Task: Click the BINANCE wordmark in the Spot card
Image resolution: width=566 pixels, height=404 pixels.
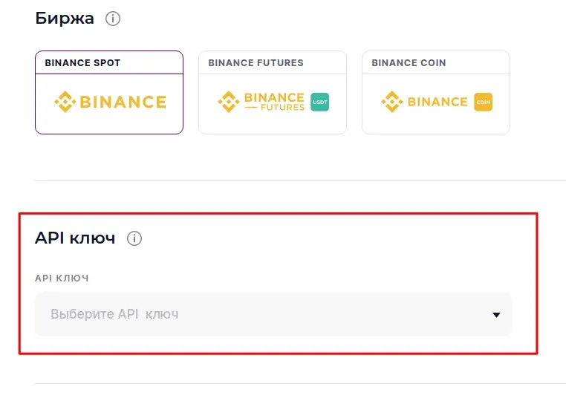Action: (123, 102)
